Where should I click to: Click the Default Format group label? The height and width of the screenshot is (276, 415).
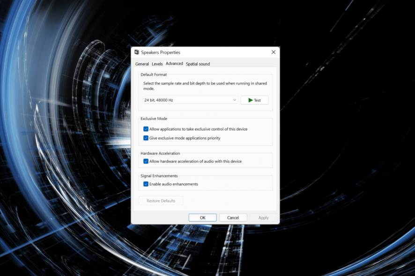[x=154, y=74]
